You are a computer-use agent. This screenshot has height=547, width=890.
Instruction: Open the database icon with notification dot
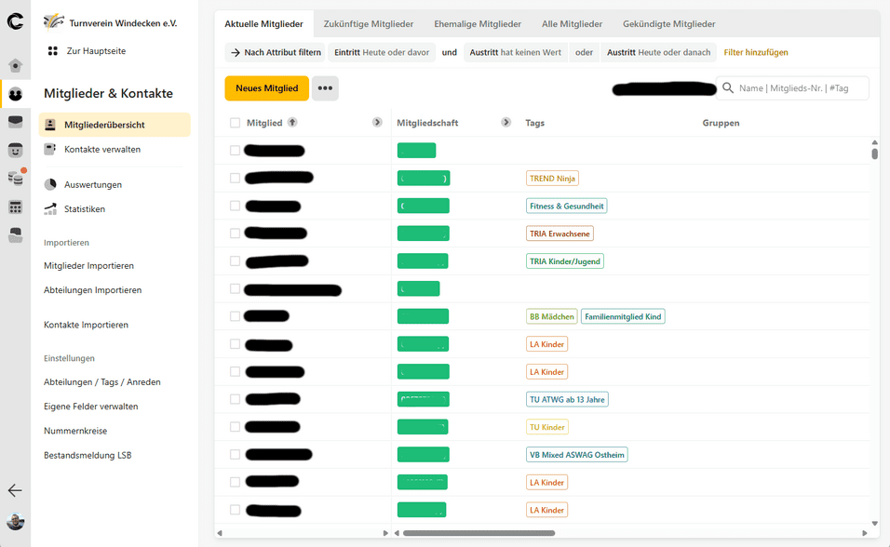pyautogui.click(x=15, y=178)
